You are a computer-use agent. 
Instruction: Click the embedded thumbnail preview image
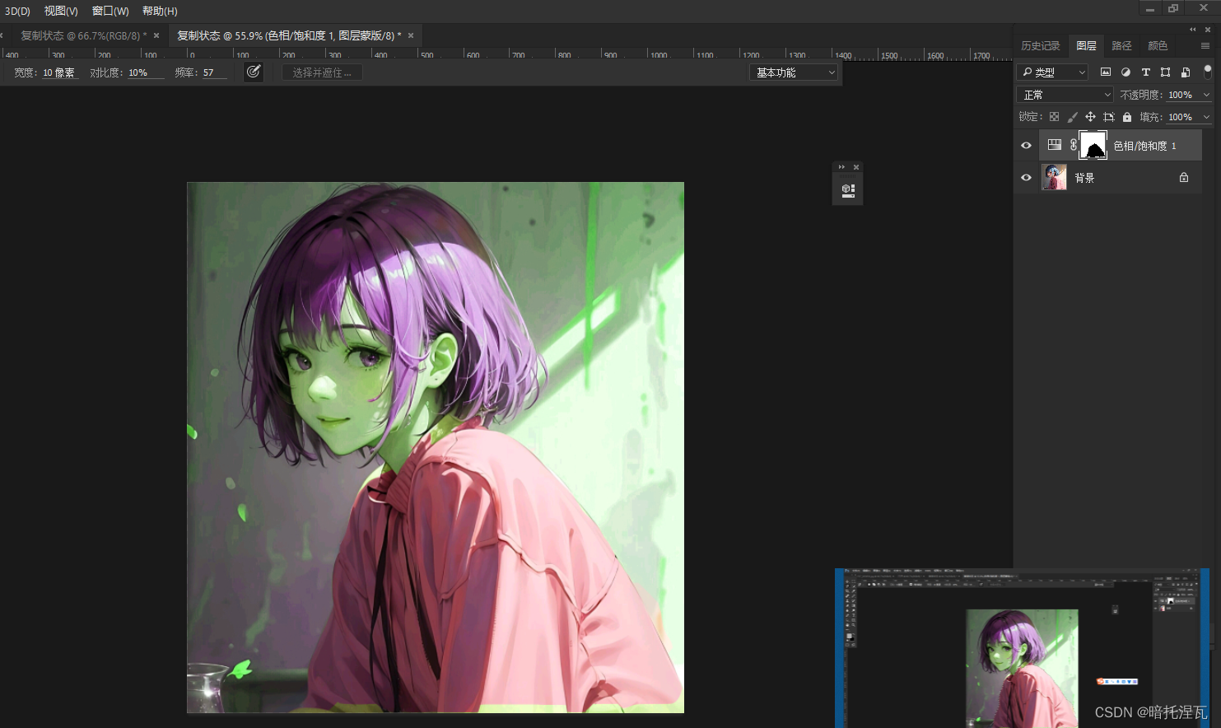coord(1022,648)
